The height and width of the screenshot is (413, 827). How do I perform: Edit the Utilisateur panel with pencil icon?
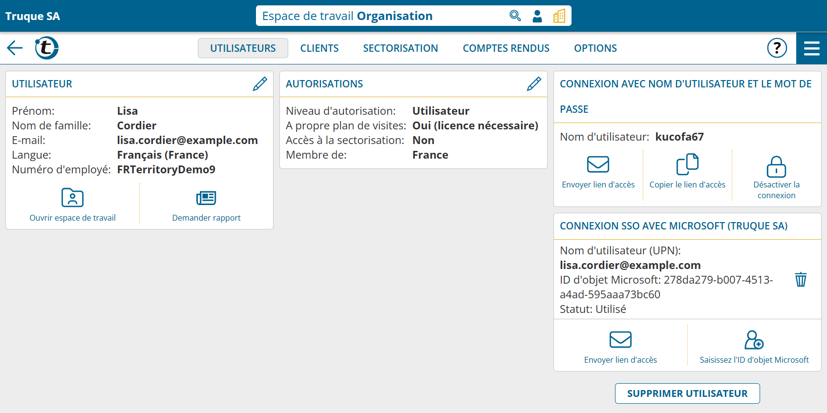tap(260, 84)
